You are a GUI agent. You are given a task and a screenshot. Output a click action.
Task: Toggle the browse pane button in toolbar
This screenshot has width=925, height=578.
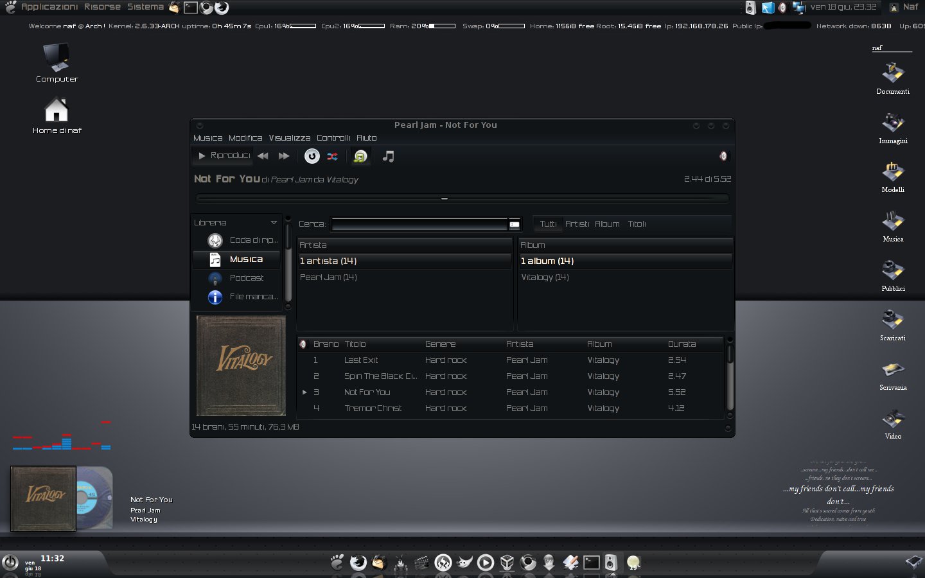pyautogui.click(x=360, y=156)
